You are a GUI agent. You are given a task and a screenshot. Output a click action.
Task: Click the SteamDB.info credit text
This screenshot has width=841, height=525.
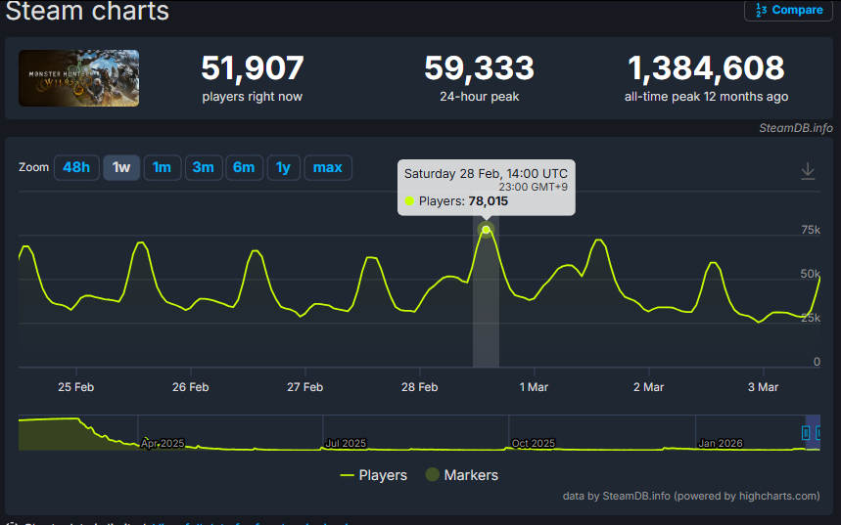(795, 128)
